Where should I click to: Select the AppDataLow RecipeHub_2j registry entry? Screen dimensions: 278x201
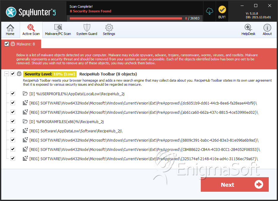click(76, 131)
